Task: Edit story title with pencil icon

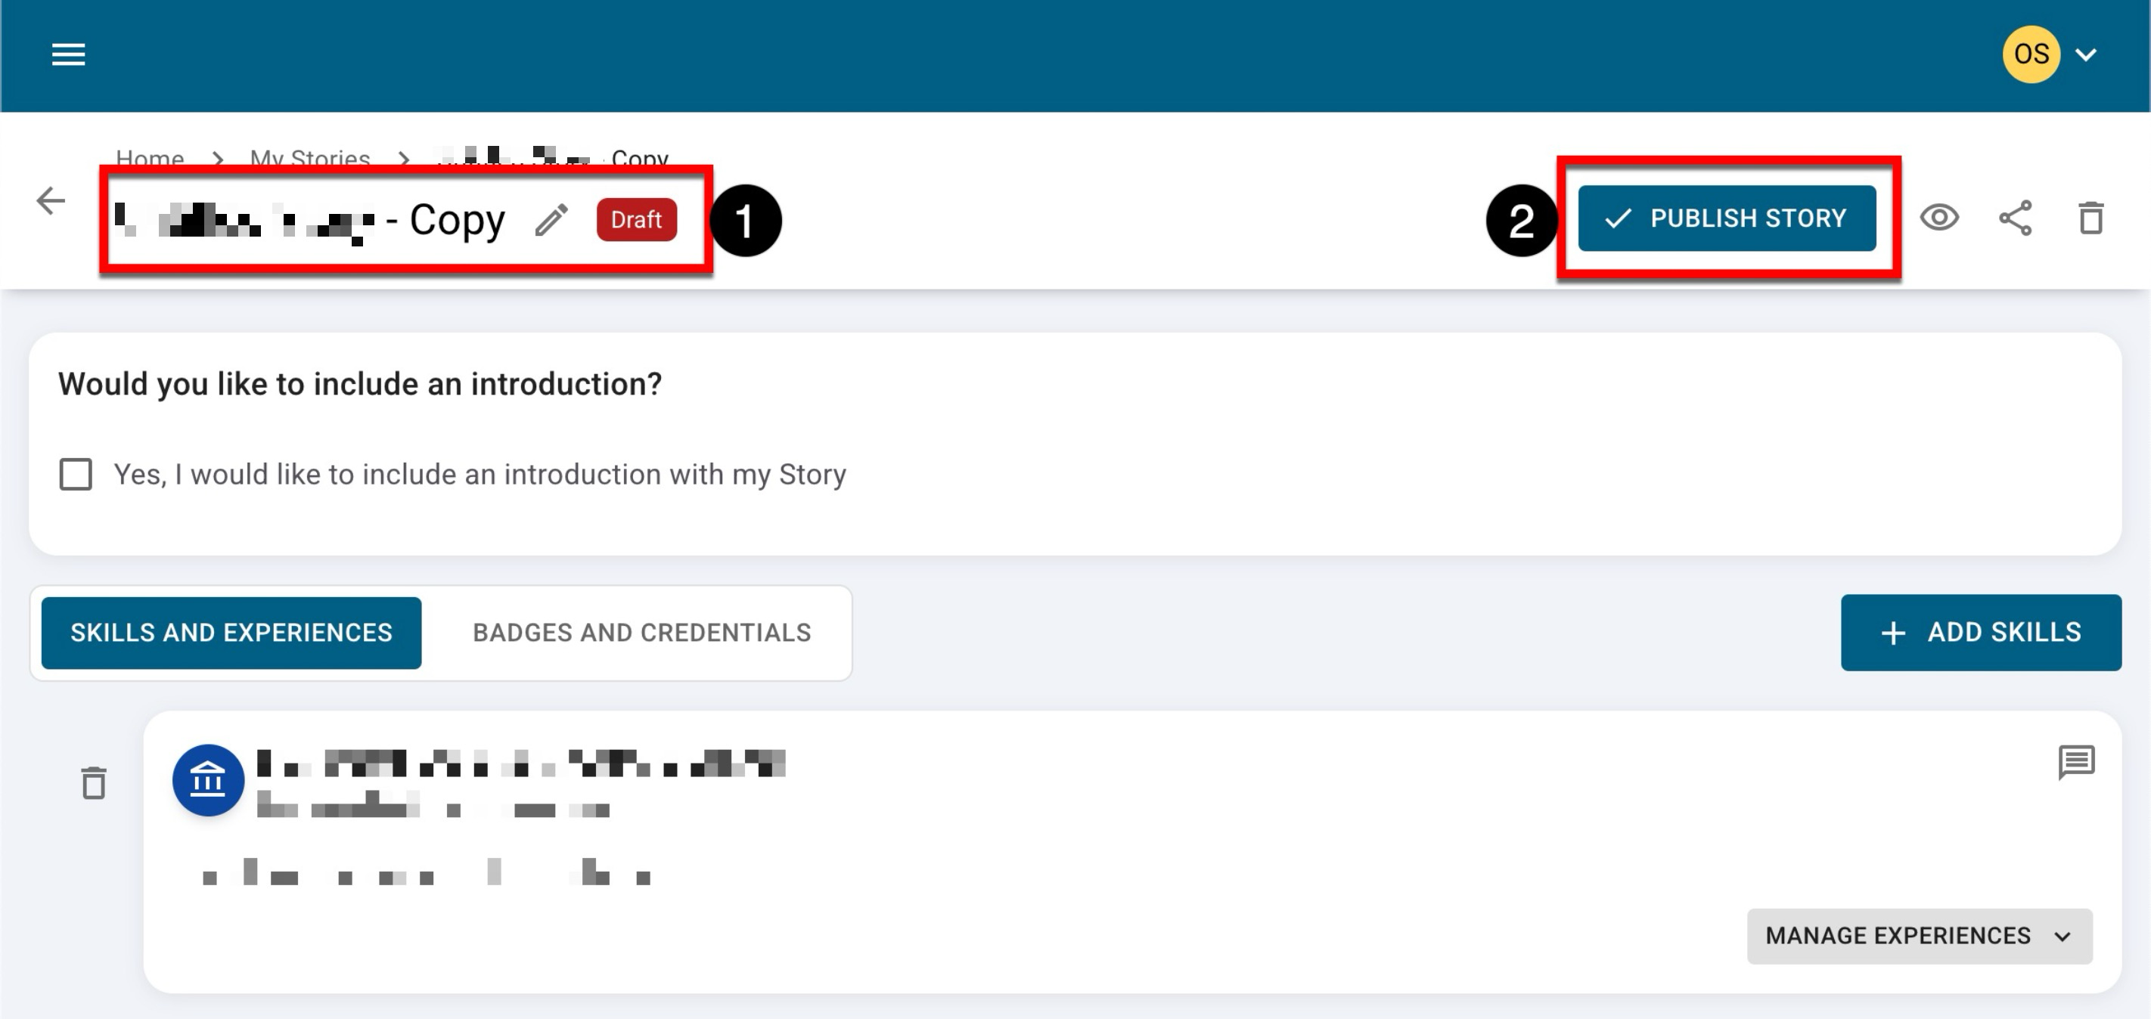Action: pyautogui.click(x=551, y=220)
